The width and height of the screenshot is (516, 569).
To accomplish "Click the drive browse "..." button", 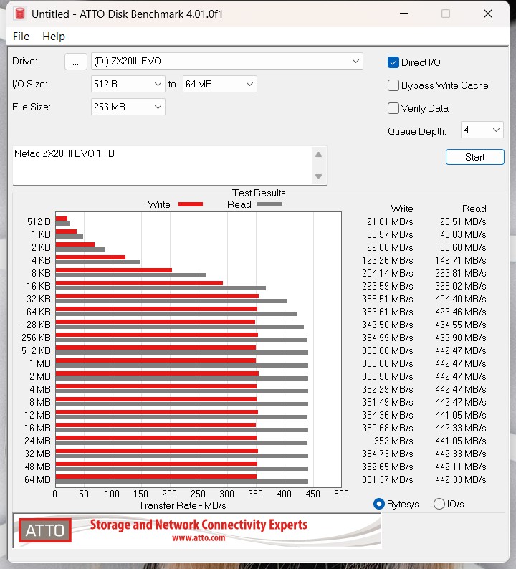I will pyautogui.click(x=75, y=62).
